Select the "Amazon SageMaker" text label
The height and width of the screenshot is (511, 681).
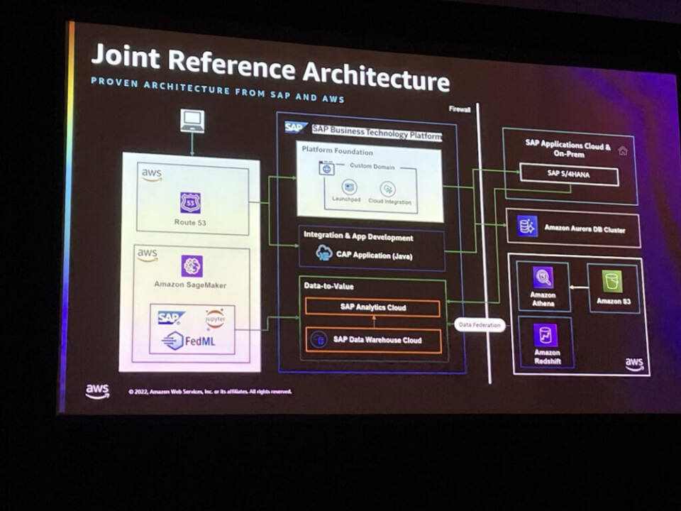coord(190,285)
